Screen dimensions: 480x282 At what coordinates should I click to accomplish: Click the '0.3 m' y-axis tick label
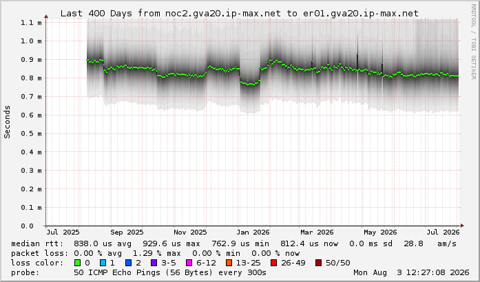(x=31, y=171)
